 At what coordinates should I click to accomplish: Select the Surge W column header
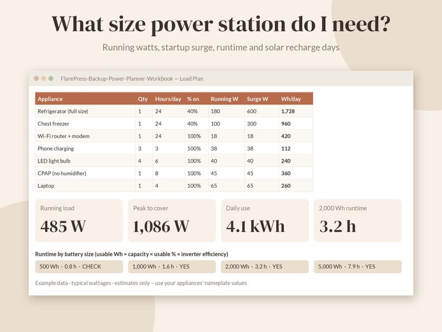click(x=262, y=99)
